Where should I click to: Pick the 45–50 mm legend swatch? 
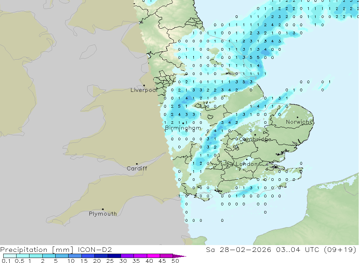[x=166, y=256]
